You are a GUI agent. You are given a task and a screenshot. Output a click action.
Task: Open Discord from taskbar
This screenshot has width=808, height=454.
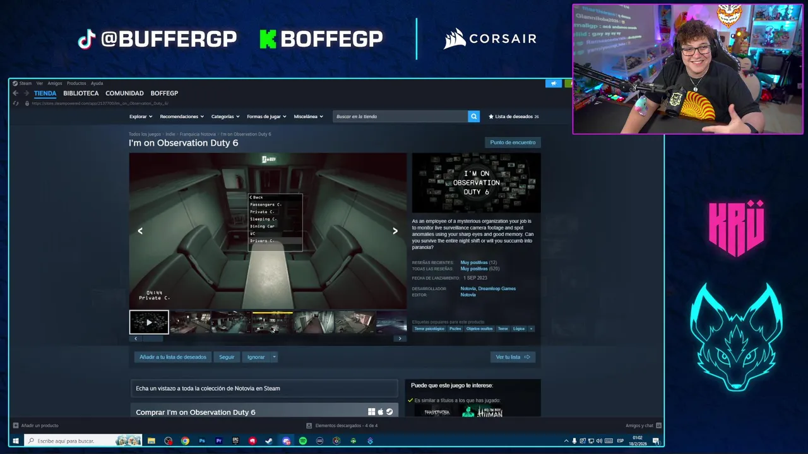coord(286,441)
